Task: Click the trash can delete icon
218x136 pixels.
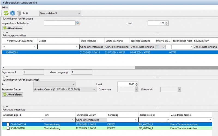Action: [x=19, y=13]
